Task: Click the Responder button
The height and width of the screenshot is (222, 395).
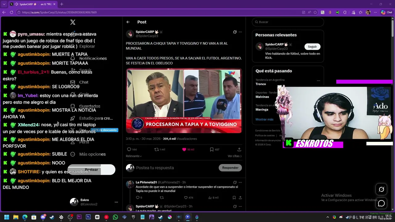Action: (x=230, y=168)
